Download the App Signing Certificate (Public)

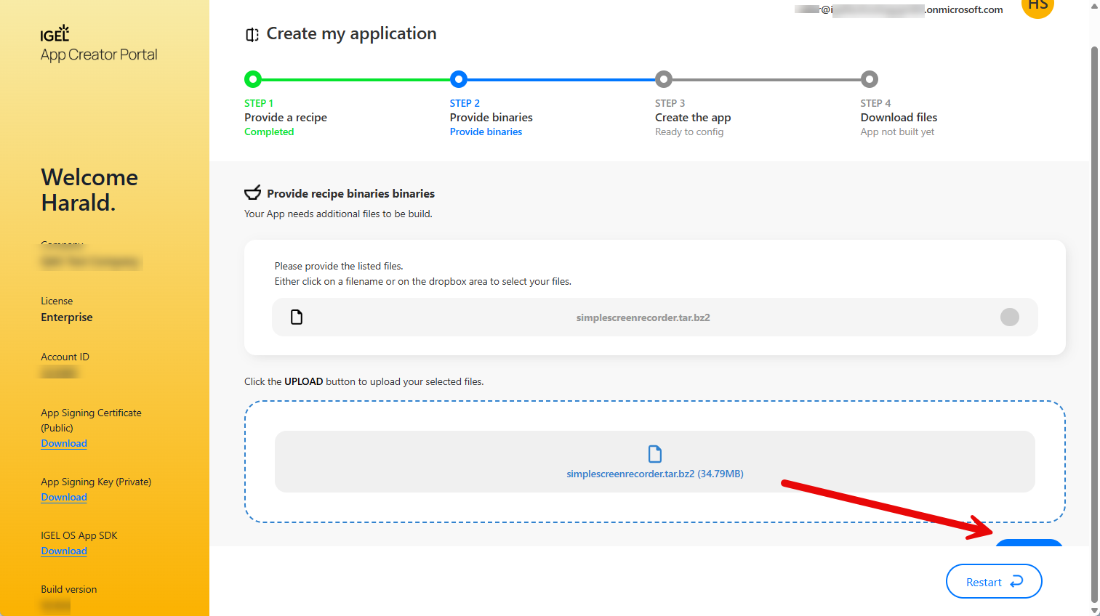64,444
